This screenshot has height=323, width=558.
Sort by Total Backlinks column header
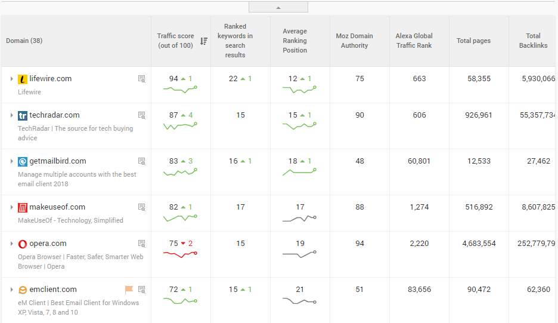click(533, 41)
